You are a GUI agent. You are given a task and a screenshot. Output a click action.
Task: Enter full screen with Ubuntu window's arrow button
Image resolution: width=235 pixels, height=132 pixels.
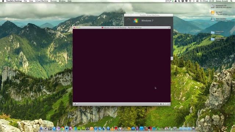click(169, 27)
